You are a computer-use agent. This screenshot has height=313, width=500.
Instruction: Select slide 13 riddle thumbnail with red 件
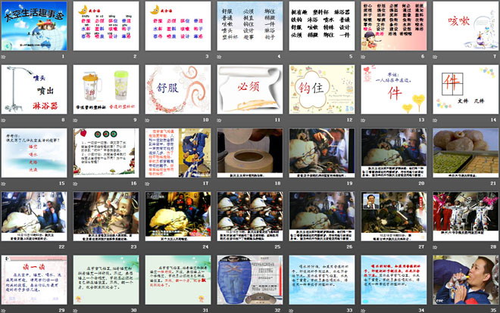point(394,89)
